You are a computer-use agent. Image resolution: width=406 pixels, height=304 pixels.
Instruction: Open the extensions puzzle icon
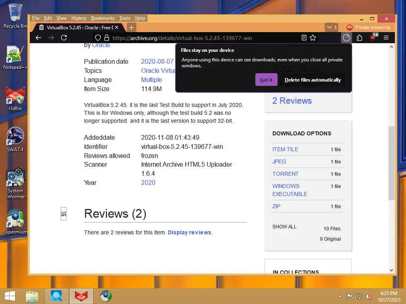pos(359,38)
